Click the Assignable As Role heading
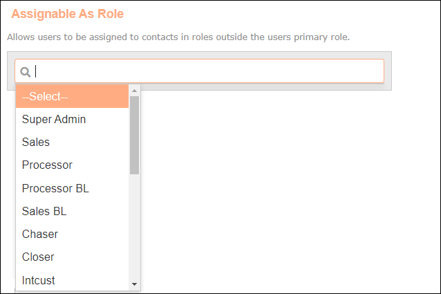 [68, 14]
